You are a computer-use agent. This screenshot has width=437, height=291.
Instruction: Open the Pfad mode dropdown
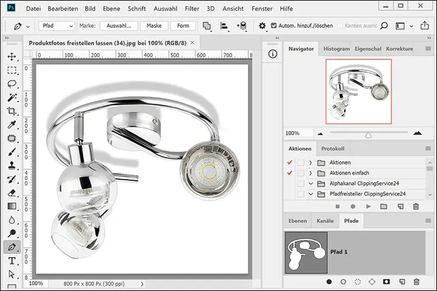coord(56,26)
